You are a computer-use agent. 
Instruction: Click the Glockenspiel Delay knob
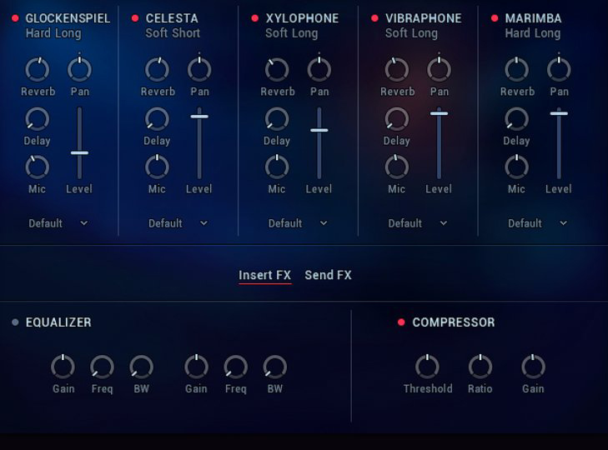(x=38, y=119)
